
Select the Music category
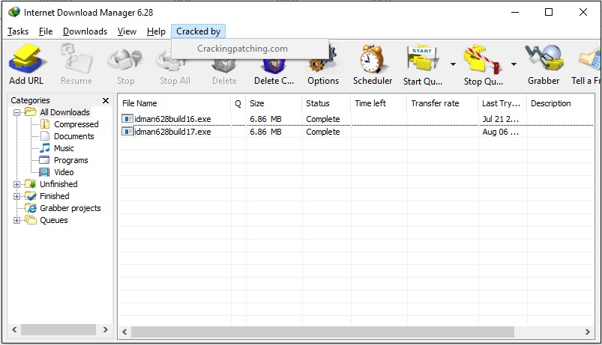click(x=64, y=148)
